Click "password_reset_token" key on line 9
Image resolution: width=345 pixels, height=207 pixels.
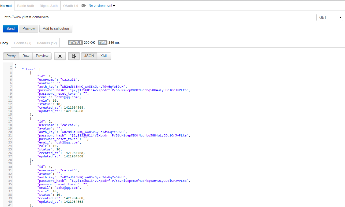(x=58, y=94)
